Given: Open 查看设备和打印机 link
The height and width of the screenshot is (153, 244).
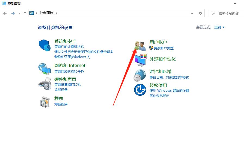Looking at the screenshot, I should (67, 84).
